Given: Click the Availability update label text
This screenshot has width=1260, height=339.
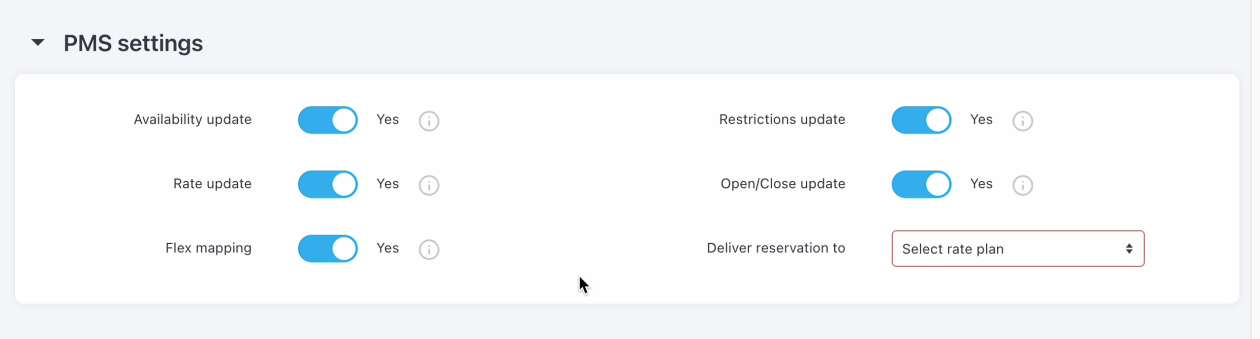Looking at the screenshot, I should click(192, 119).
